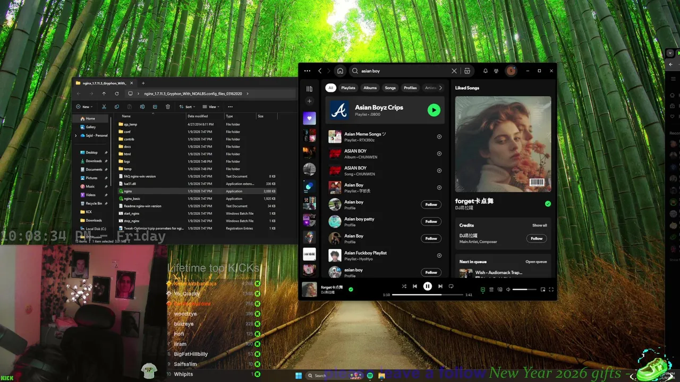Play Asian Boyz Crips playlist
Image resolution: width=680 pixels, height=382 pixels.
point(434,110)
